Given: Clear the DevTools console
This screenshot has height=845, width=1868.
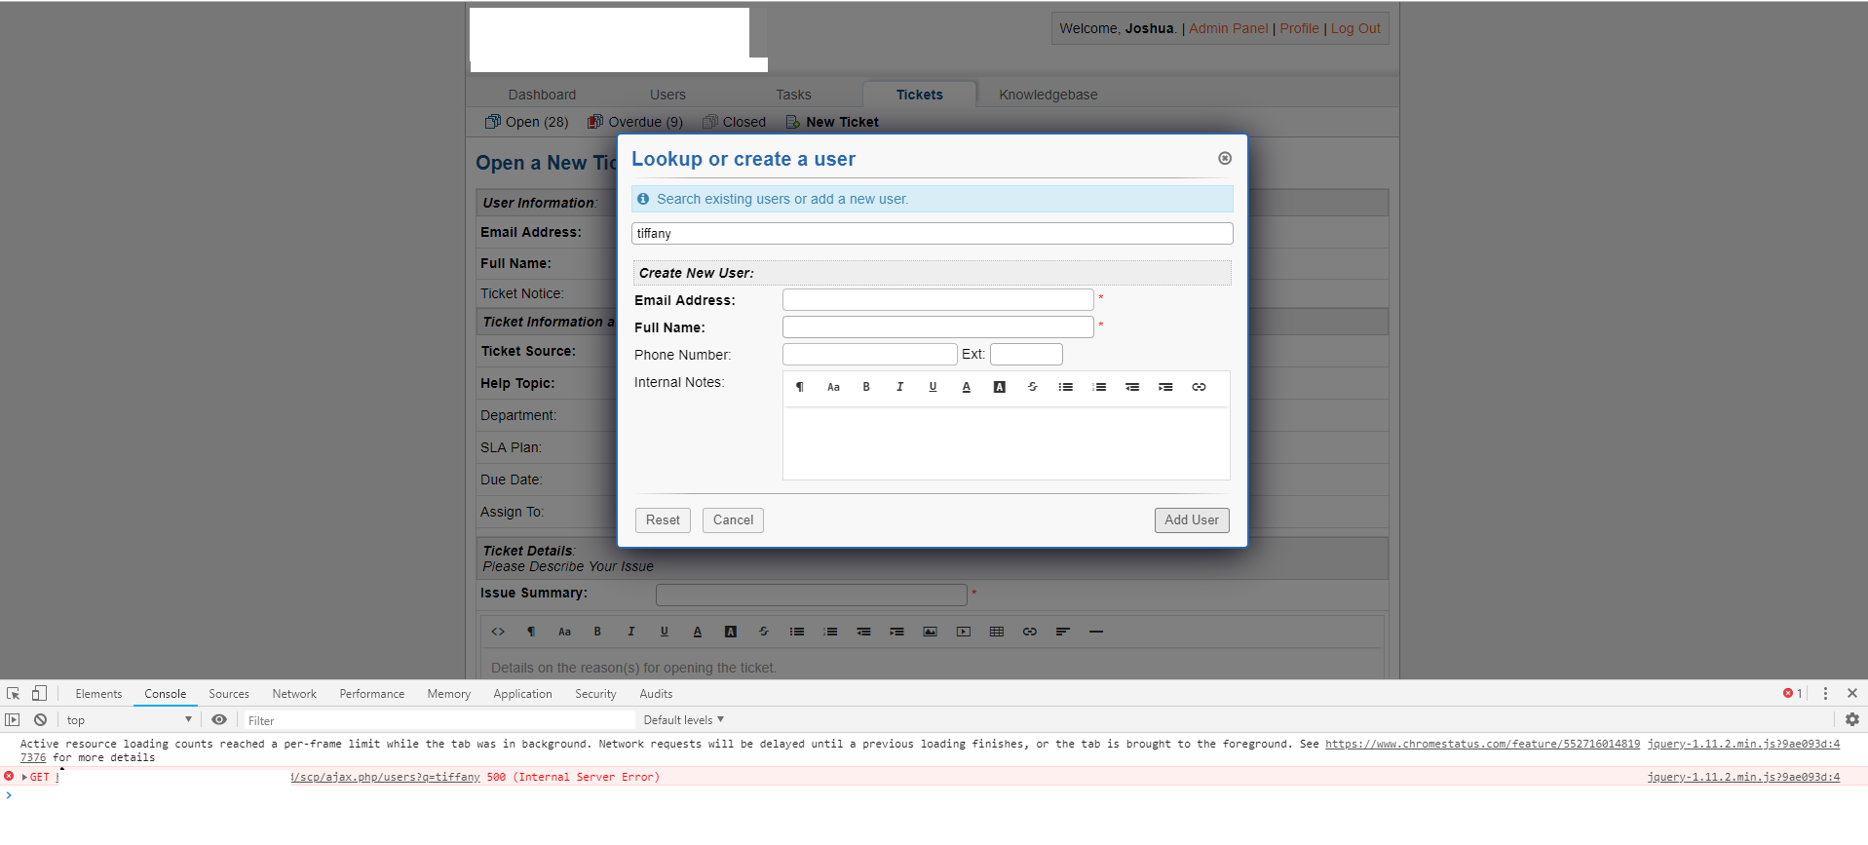Looking at the screenshot, I should (40, 719).
